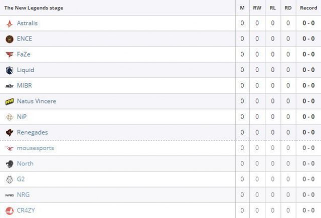Click the RD column header

point(288,8)
